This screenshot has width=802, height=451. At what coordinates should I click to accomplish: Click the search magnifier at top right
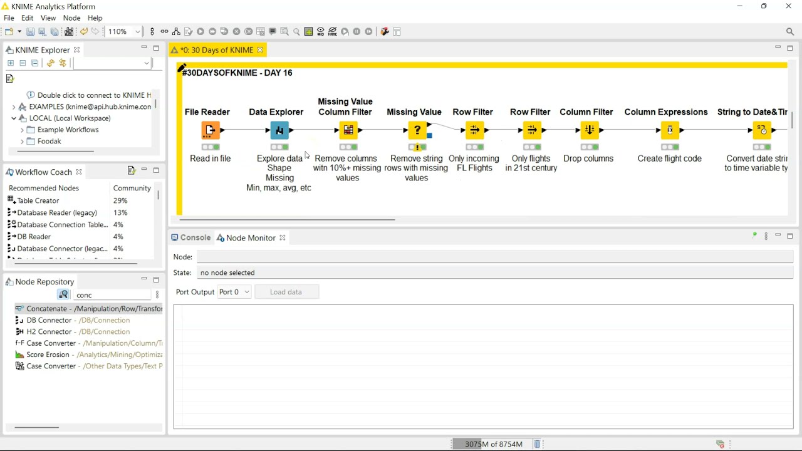(x=790, y=31)
